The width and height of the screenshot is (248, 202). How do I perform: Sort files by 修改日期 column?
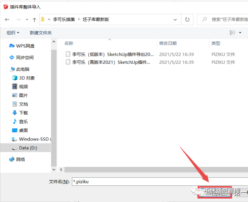(x=168, y=43)
